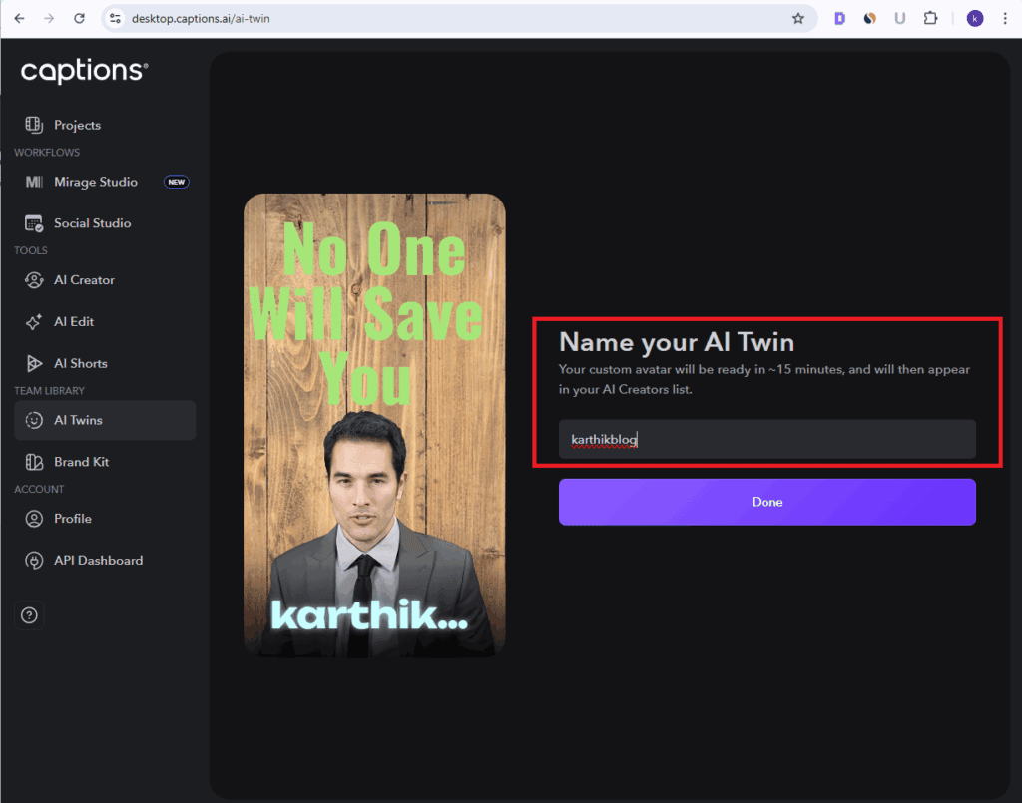Click the help question mark icon
The height and width of the screenshot is (803, 1022).
point(29,615)
